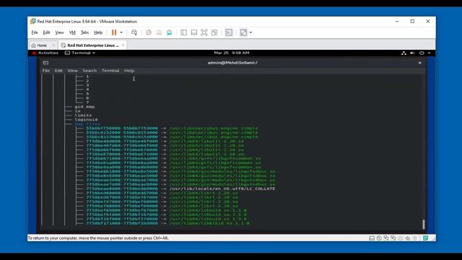Click the power icon in GNOME top bar
Viewport: 462px width, 260px height.
pyautogui.click(x=422, y=53)
